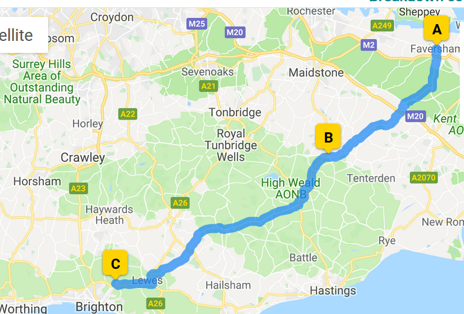Screen dimensions: 464x314
Task: Select the A249 road shield
Action: [x=382, y=25]
